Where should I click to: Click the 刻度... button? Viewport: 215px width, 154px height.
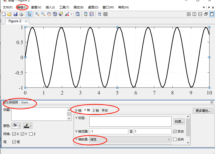click(x=179, y=121)
